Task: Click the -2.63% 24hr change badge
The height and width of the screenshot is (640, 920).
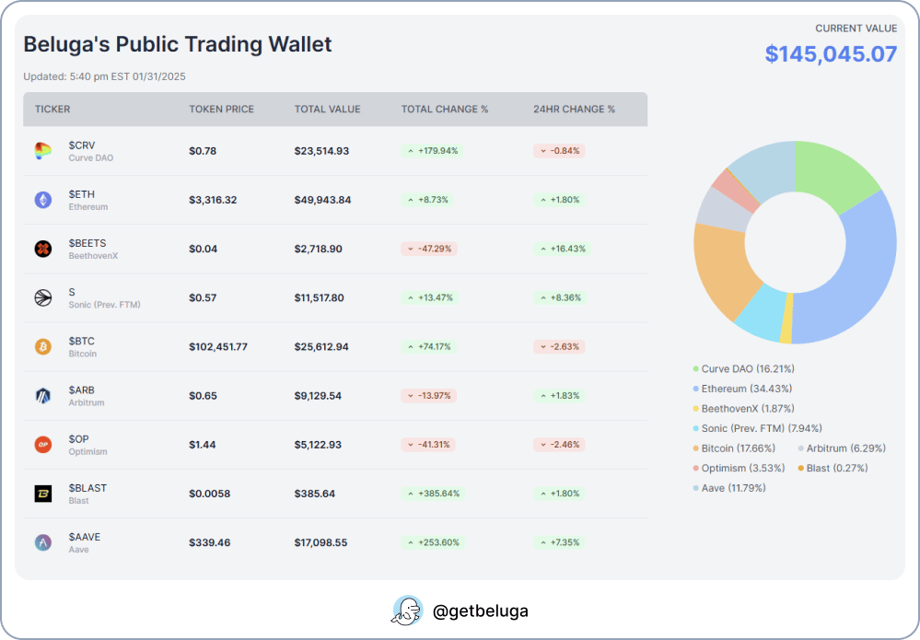Action: [x=559, y=346]
